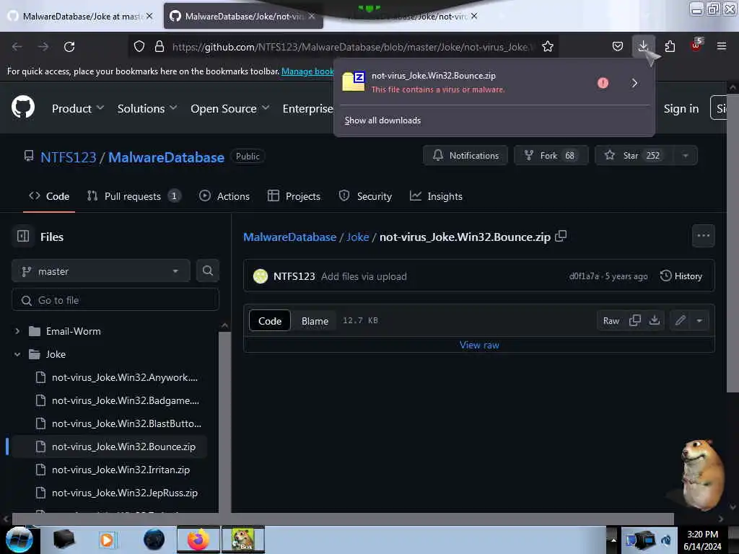
Task: Open the three-dot more options button
Action: (703, 236)
